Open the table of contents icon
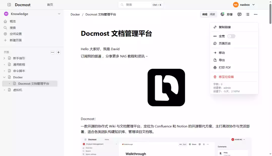This screenshot has height=156, width=272. (247, 14)
